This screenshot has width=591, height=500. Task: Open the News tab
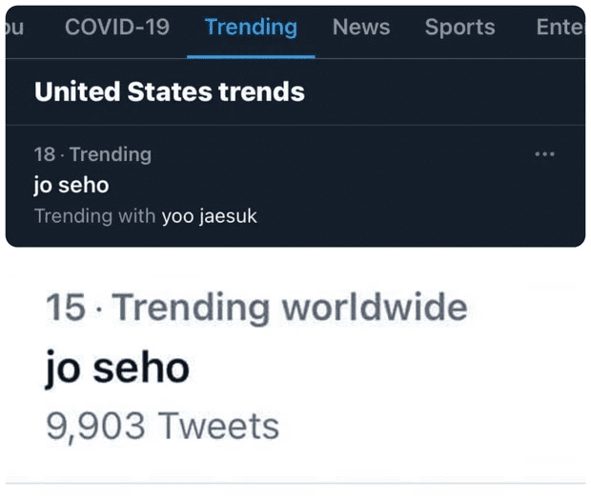click(x=361, y=27)
